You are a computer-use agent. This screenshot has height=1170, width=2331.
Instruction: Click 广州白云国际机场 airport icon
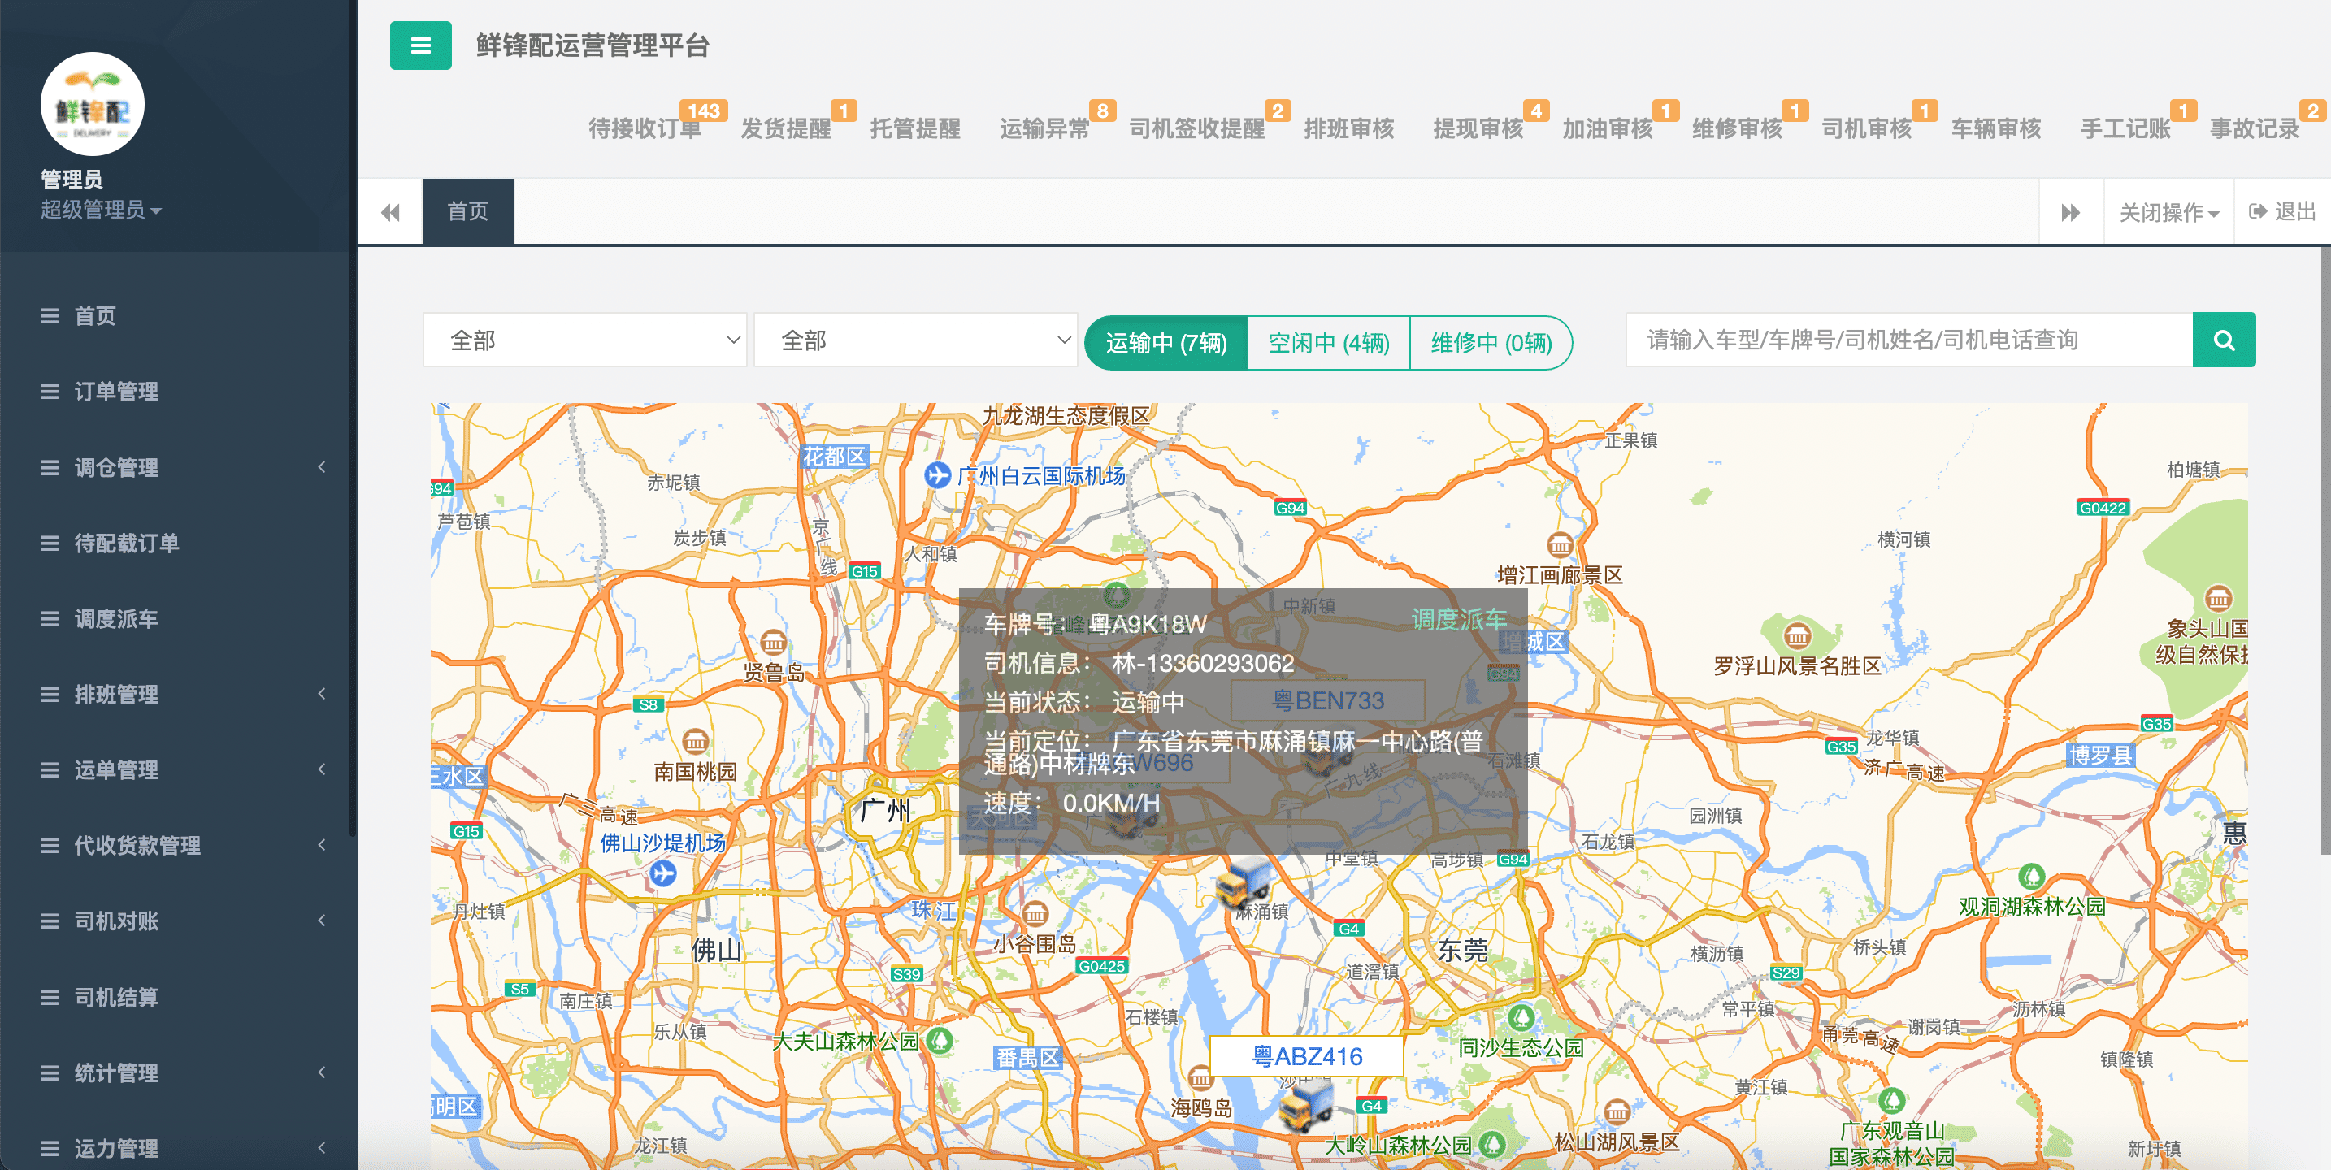tap(936, 475)
